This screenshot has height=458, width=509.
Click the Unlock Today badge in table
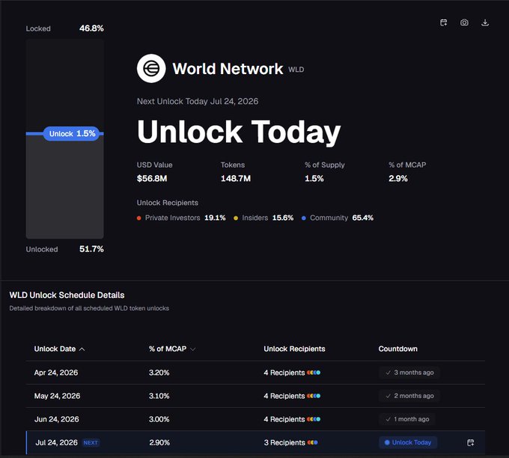[x=408, y=442]
